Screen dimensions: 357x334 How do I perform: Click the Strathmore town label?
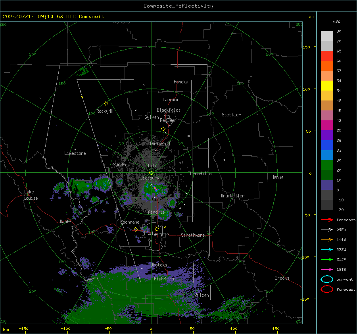tap(193, 235)
